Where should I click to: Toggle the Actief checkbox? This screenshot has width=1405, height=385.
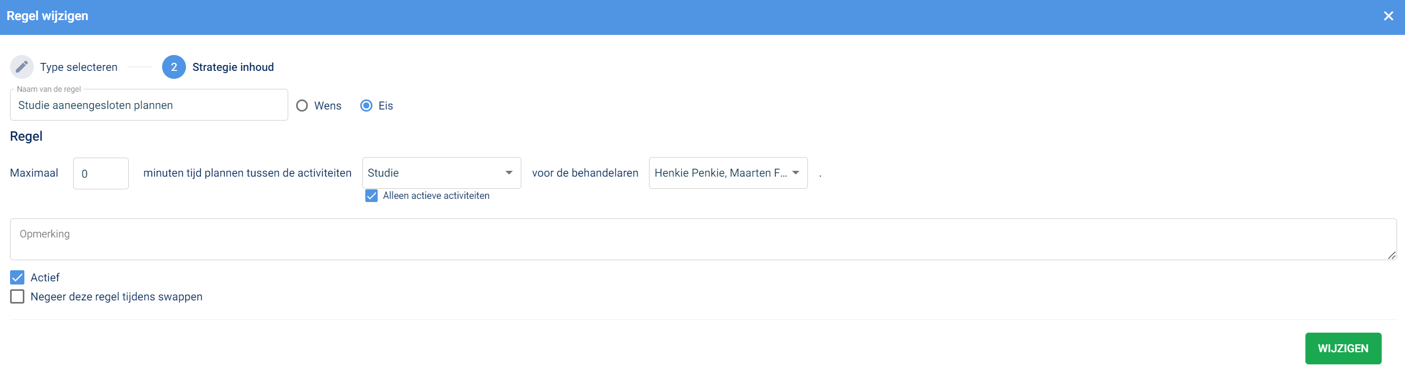17,278
